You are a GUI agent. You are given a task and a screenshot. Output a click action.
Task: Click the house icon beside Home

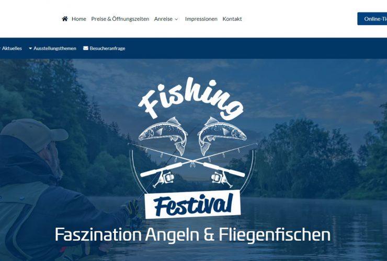coord(65,19)
